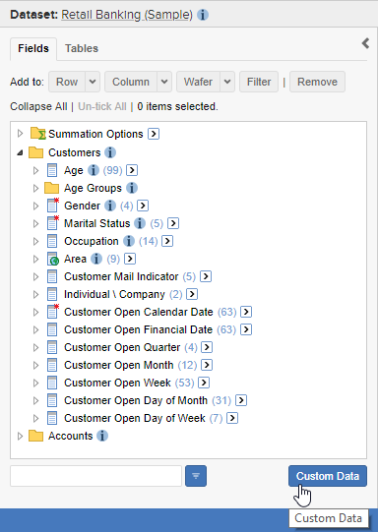Expand the Age field triangle
The width and height of the screenshot is (378, 532).
point(35,170)
